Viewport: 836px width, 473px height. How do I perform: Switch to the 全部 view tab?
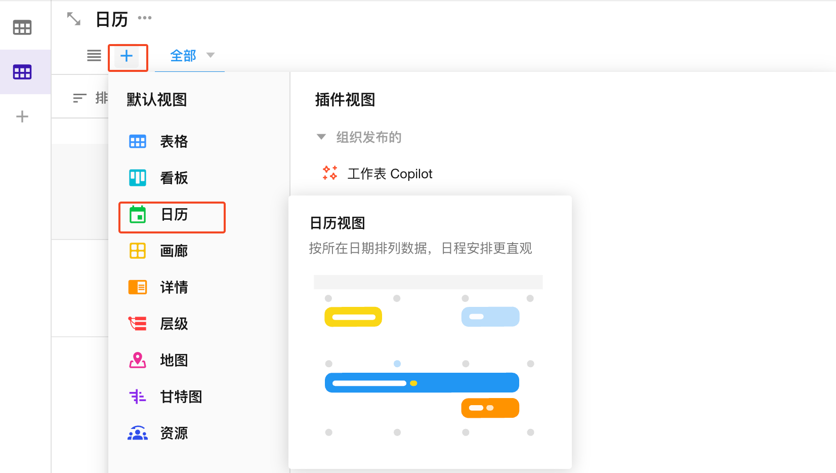click(x=183, y=56)
